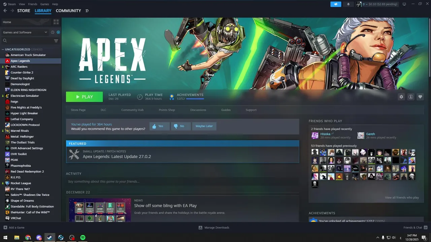
Task: Open game info icon
Action: (410, 97)
